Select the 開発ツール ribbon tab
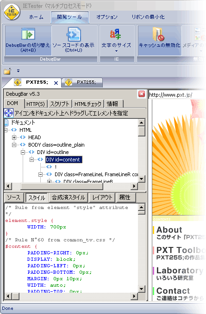Screen dimensions: 206x314 click(x=69, y=17)
